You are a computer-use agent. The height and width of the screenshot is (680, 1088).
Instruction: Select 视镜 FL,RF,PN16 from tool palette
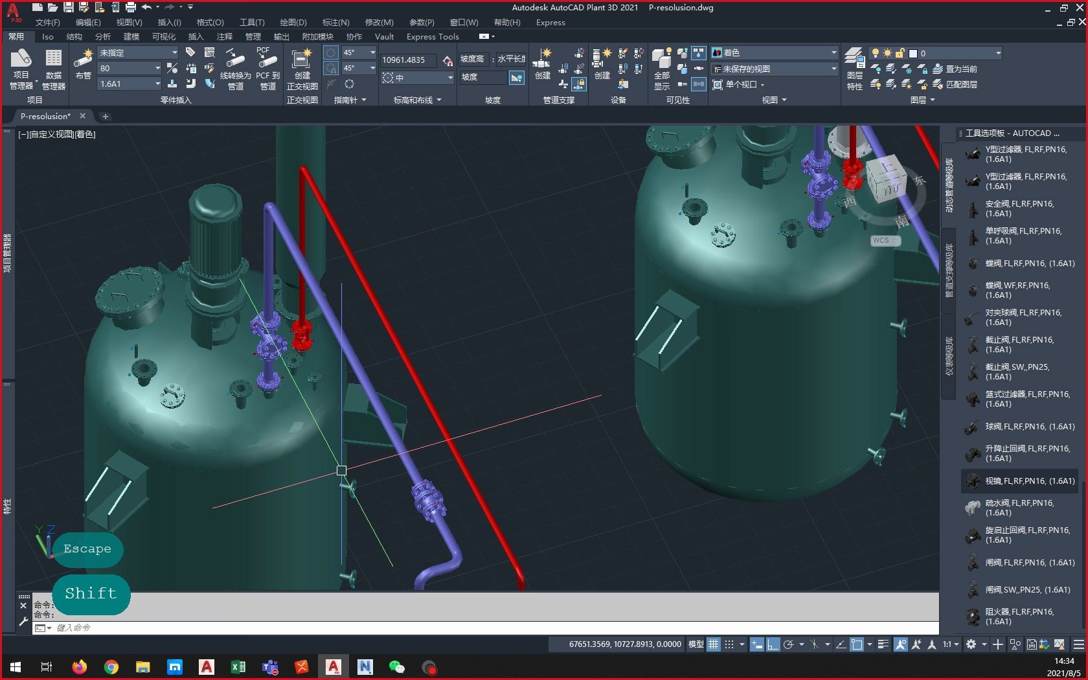pyautogui.click(x=1019, y=481)
